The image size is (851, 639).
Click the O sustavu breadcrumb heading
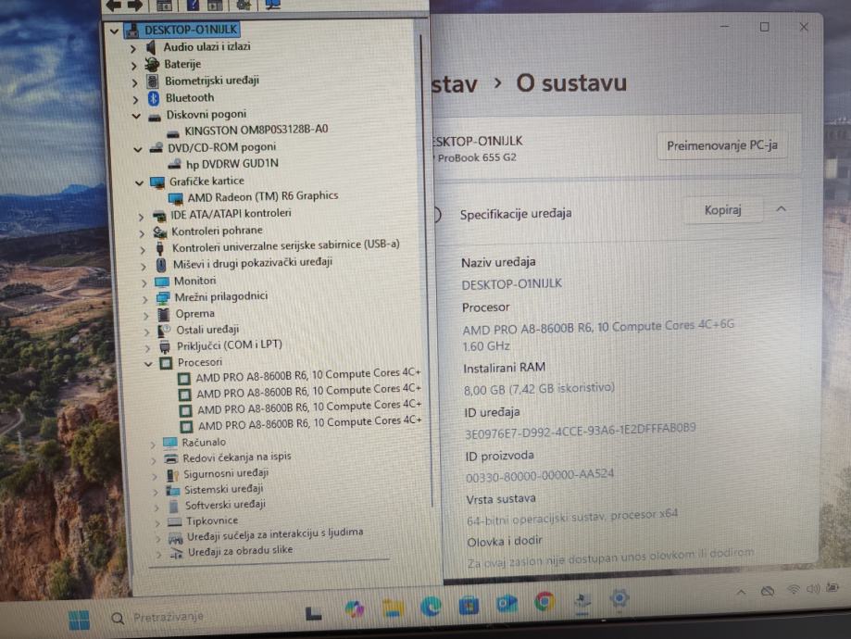coord(571,83)
